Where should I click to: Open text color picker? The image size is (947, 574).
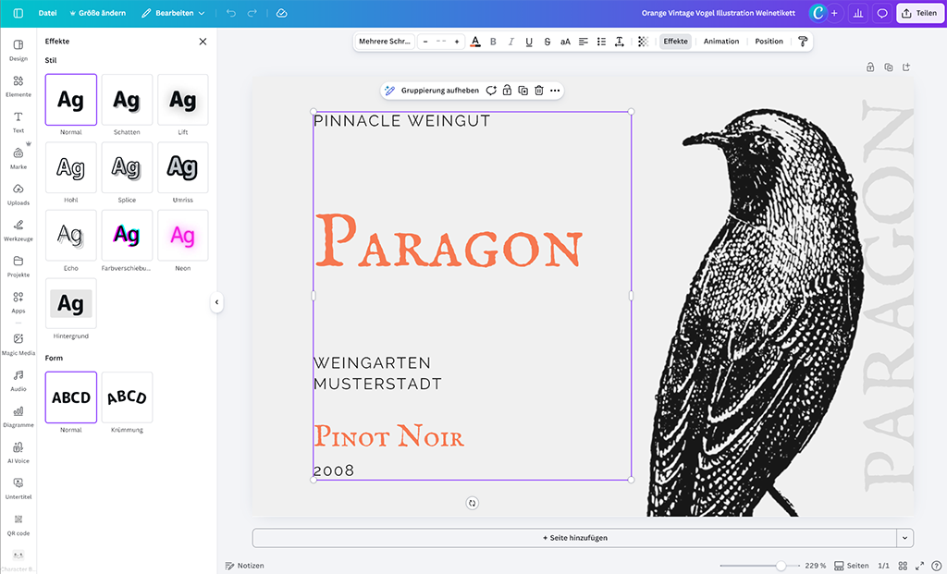(475, 41)
